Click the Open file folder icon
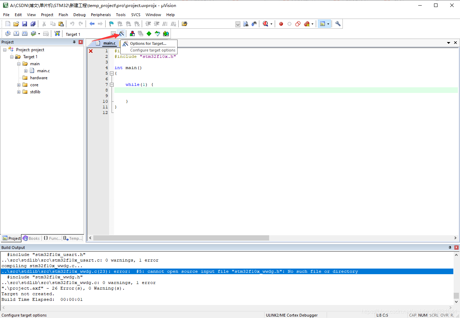The width and height of the screenshot is (460, 318). 16,24
